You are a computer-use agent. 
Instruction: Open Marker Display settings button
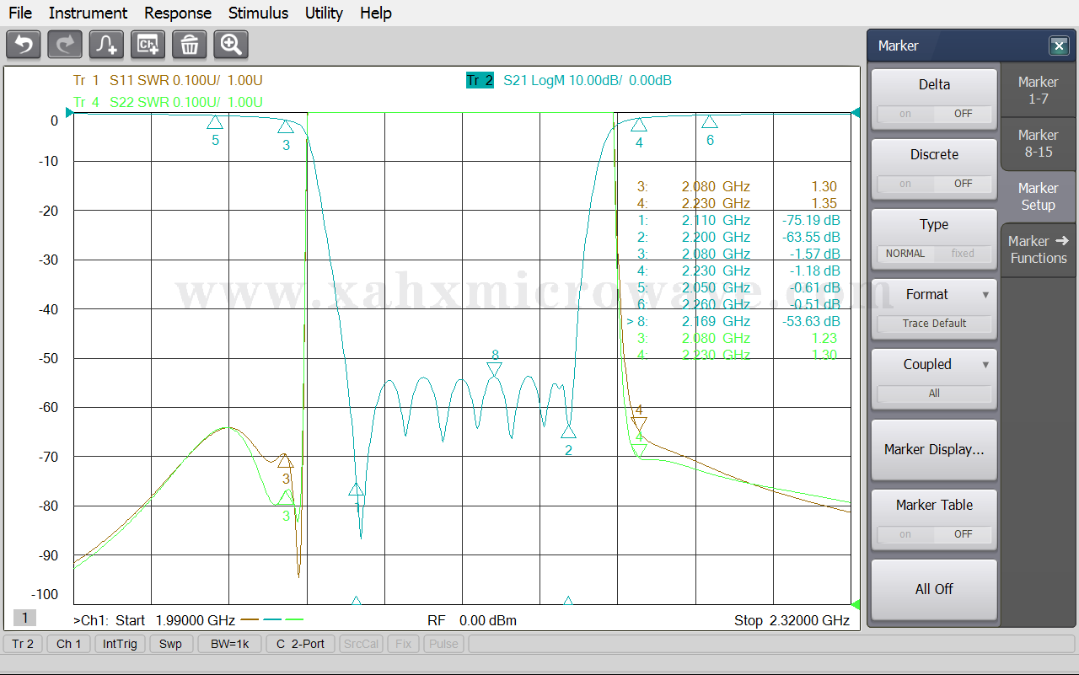click(x=934, y=450)
